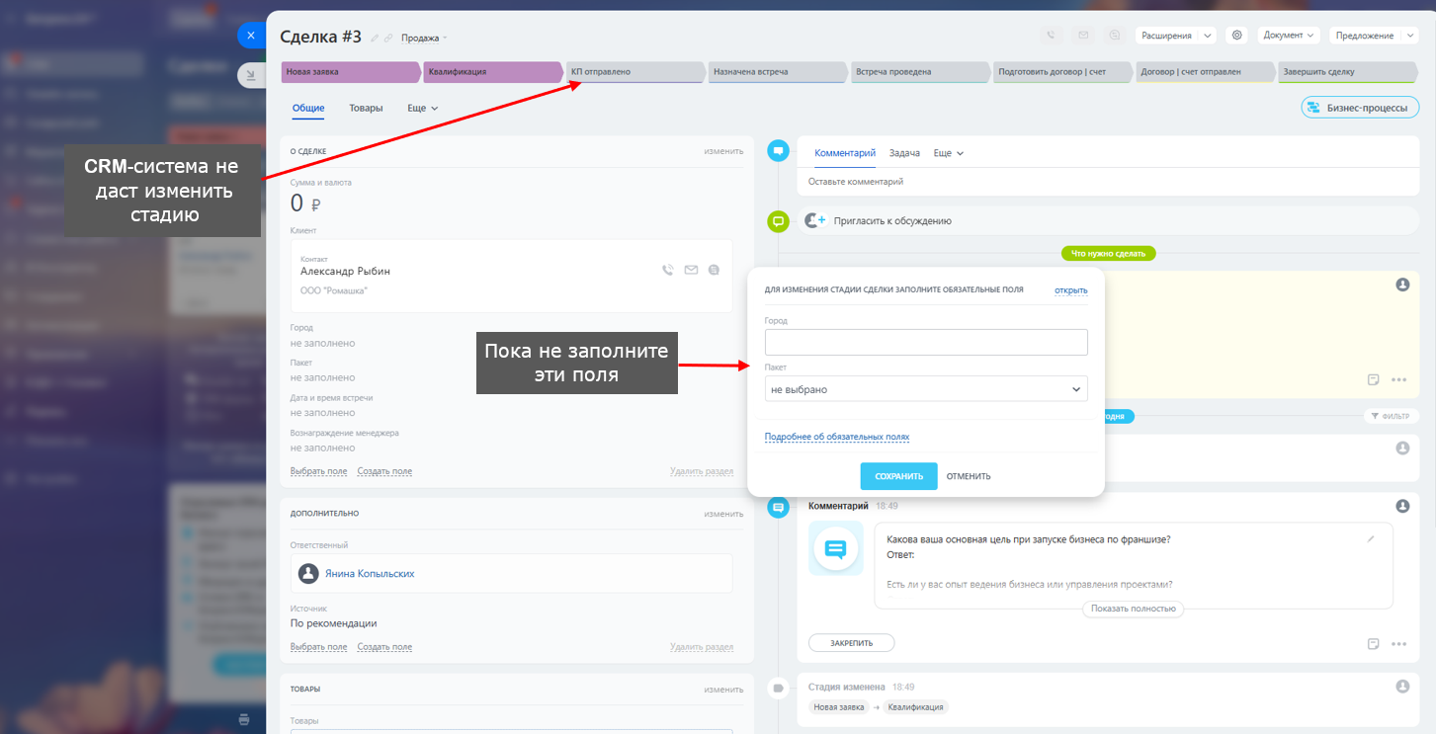Click Подробнее об обязательных полях link
Screen dimensions: 1436x734
(836, 437)
